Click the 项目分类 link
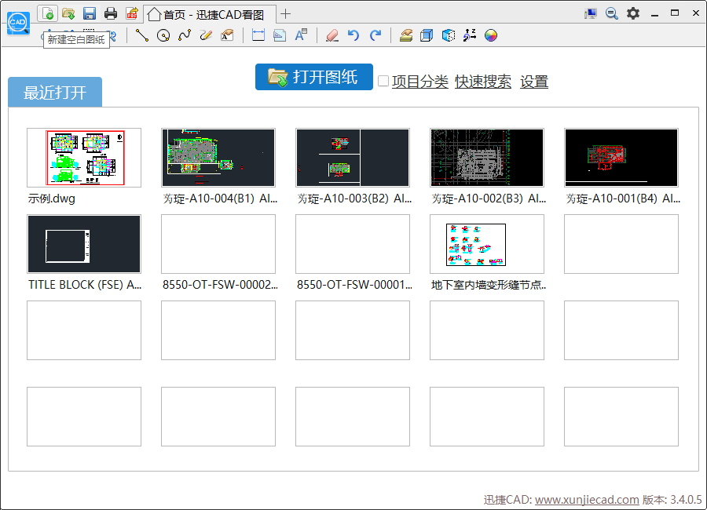Viewport: 707px width, 510px height. [x=419, y=82]
